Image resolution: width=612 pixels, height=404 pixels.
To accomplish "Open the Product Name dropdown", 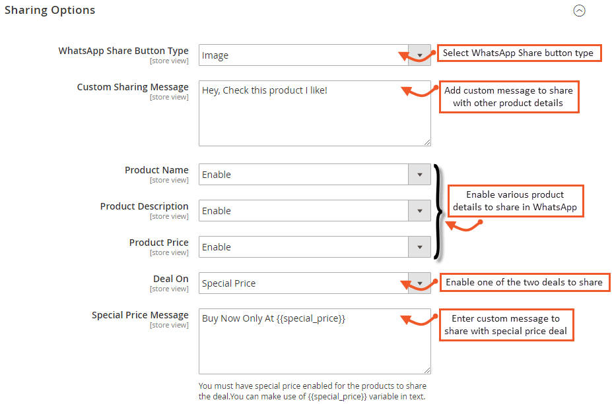I will (314, 175).
